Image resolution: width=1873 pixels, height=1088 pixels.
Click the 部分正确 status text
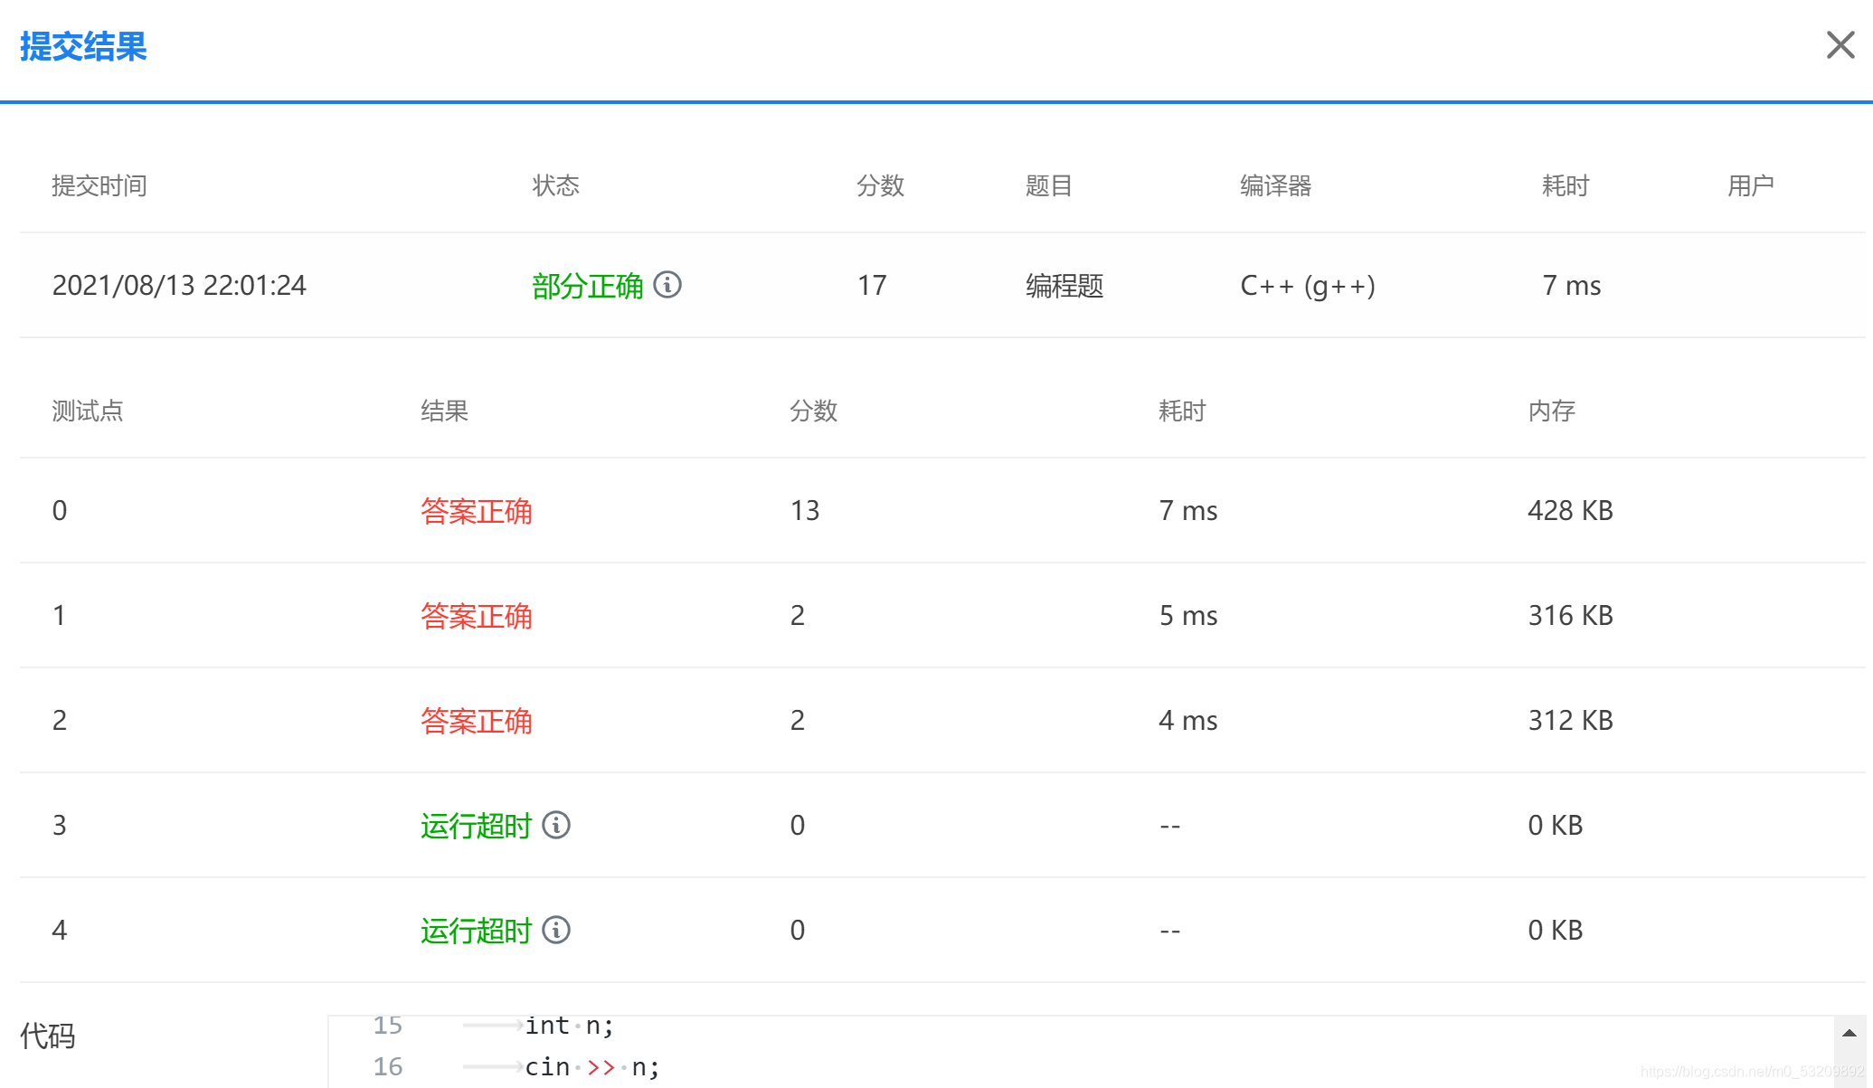point(587,286)
